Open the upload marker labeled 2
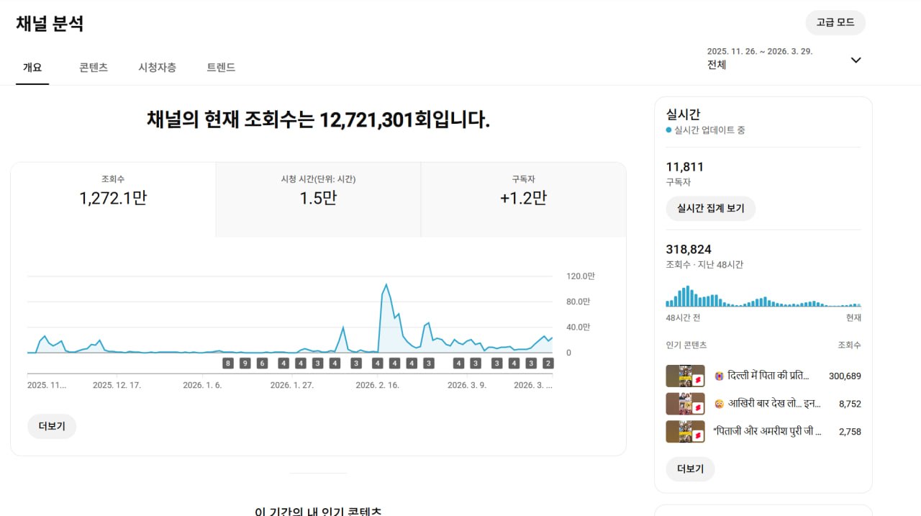This screenshot has height=516, width=921. [548, 363]
